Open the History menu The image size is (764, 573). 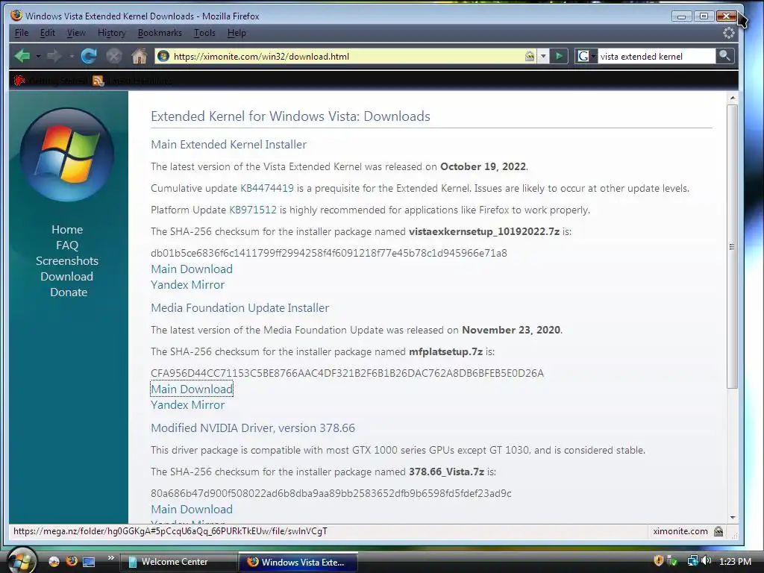pos(112,33)
